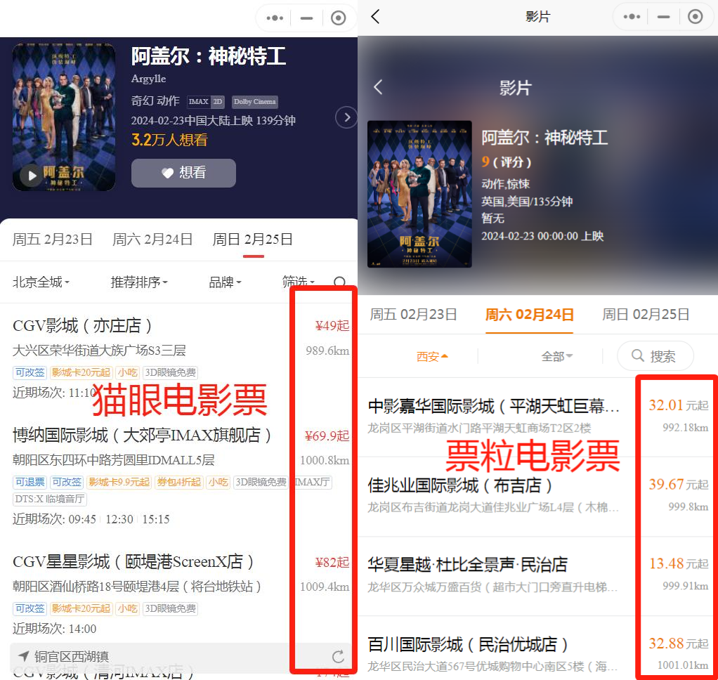Click the 39.67 元起 price

[x=678, y=484]
